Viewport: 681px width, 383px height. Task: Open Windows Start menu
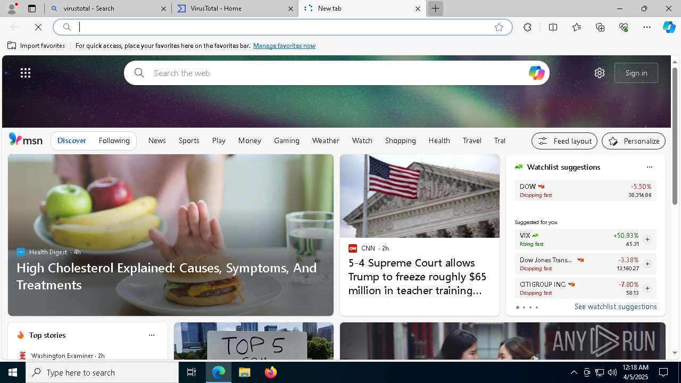click(13, 372)
